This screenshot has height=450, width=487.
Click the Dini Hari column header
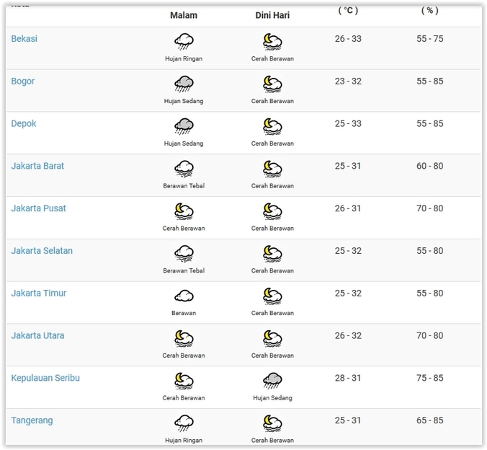pos(272,15)
